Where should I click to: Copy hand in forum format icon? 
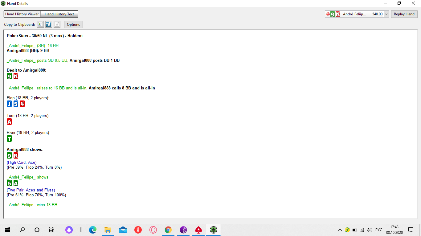pos(49,24)
